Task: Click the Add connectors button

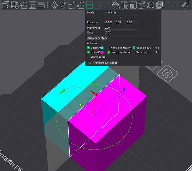Action: (x=97, y=38)
